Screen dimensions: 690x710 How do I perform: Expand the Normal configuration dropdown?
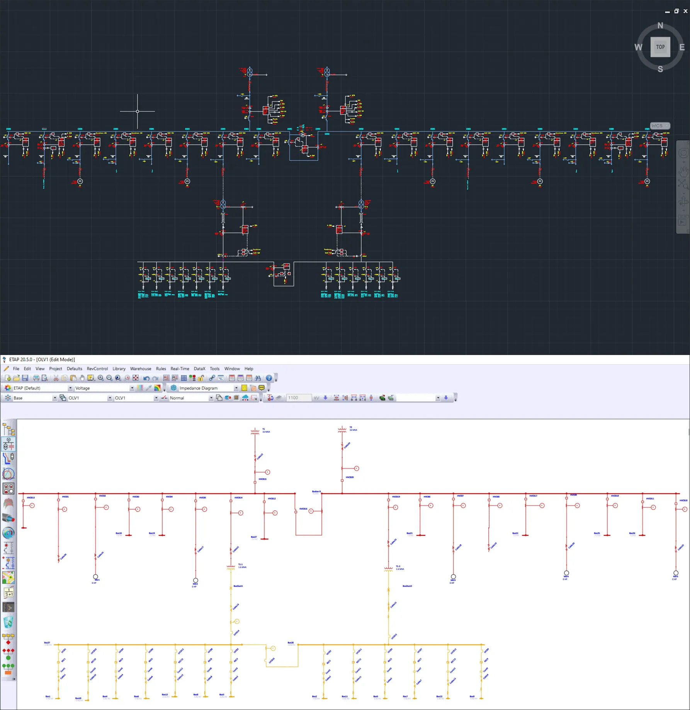tap(211, 398)
